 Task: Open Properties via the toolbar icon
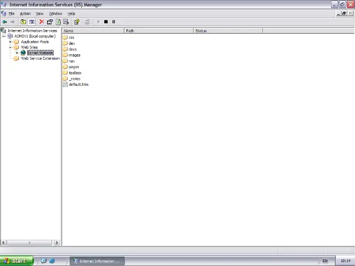[49, 22]
